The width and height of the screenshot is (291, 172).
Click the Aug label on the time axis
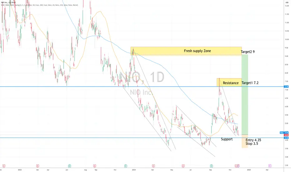(x=85, y=170)
